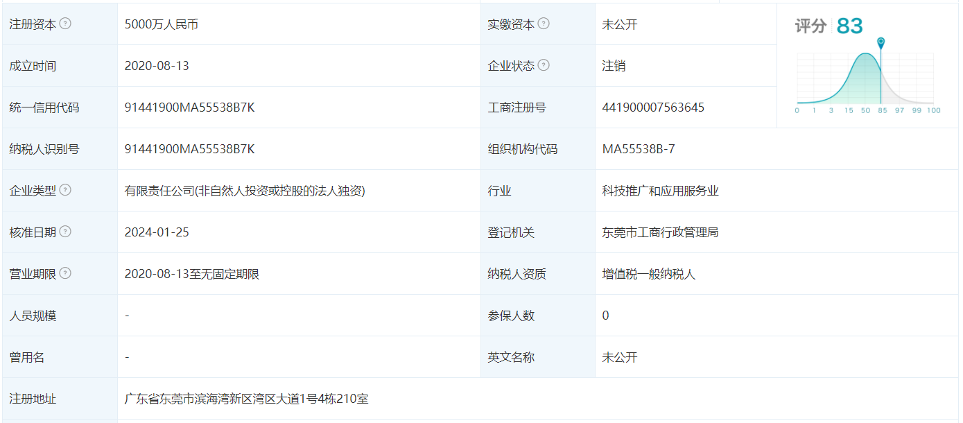The height and width of the screenshot is (423, 963).
Task: Click the score marker pin on chart
Action: 880,43
